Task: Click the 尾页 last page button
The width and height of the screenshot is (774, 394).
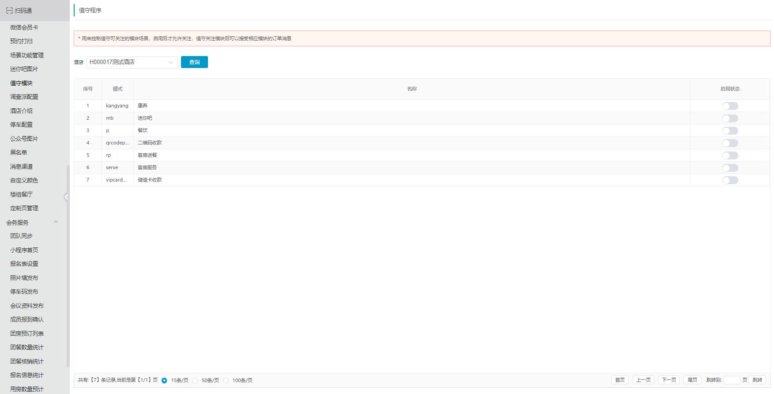Action: tap(692, 380)
